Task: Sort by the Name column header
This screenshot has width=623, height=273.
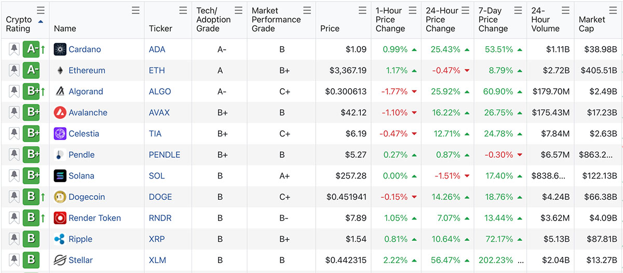Action: point(65,29)
